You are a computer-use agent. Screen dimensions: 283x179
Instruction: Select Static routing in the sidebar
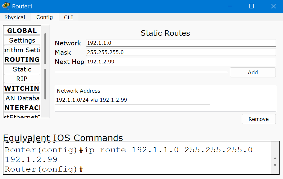coord(22,69)
